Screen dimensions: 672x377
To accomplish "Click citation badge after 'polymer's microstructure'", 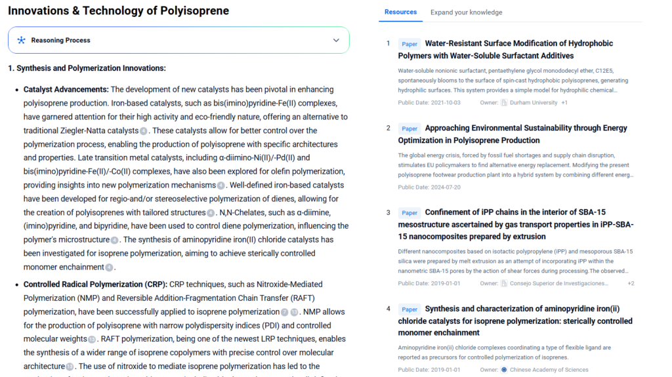I will (x=114, y=241).
